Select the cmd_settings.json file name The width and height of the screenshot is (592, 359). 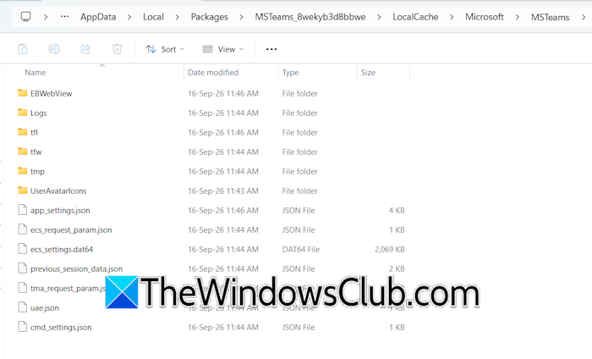[61, 328]
